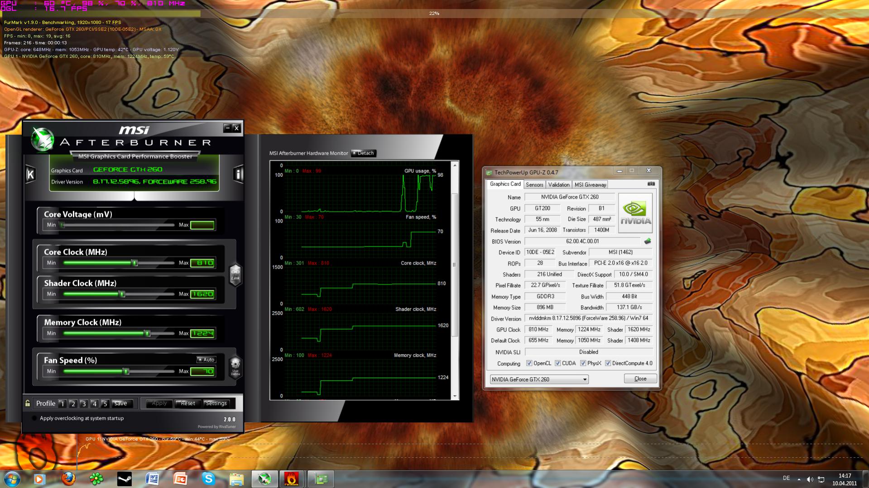This screenshot has height=488, width=869.
Task: Launch MSI Kombustor with the K button
Action: tap(30, 174)
